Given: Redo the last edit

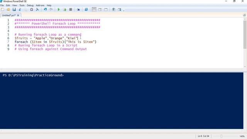Looking at the screenshot, I should click(x=51, y=10).
